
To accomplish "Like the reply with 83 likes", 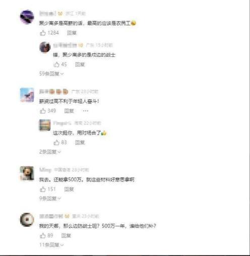I will point(56,143).
